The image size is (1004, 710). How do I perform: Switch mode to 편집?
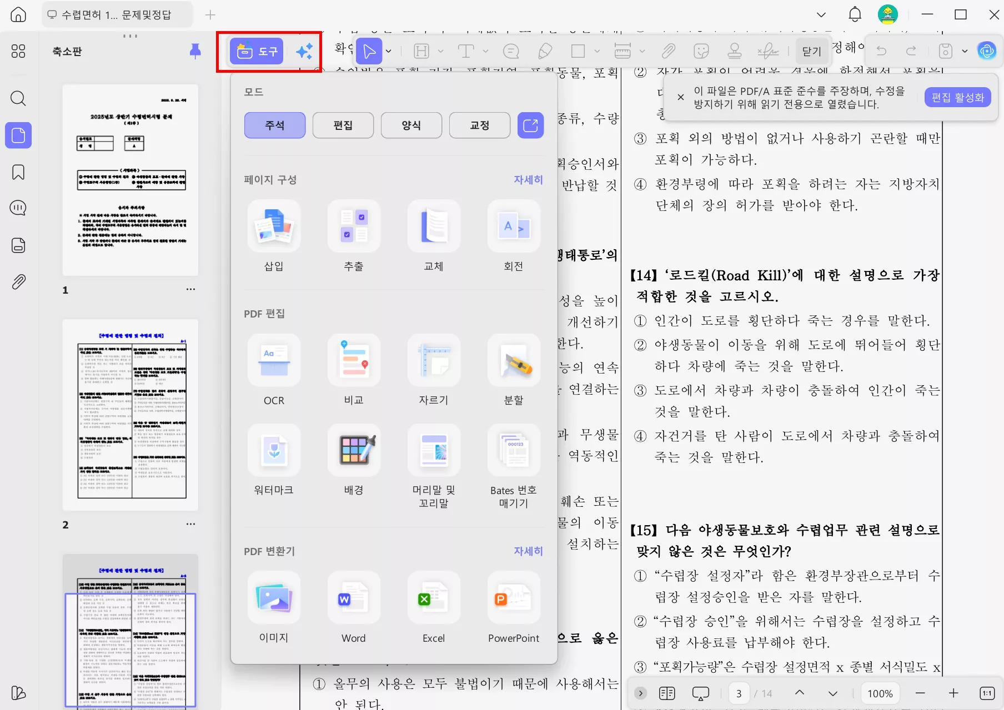(343, 125)
